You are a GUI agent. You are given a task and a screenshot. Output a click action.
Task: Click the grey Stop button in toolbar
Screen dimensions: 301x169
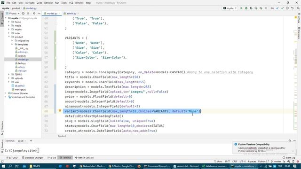[x=266, y=8]
